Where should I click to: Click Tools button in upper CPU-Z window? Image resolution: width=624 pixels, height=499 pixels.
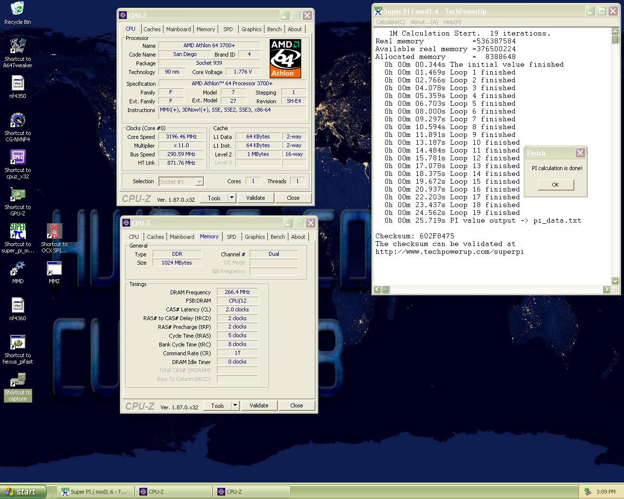tap(214, 198)
